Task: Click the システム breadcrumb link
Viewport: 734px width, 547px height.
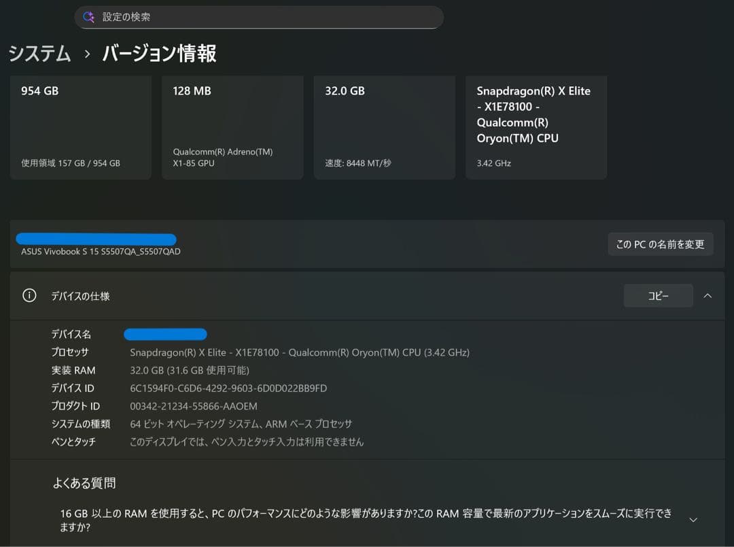Action: tap(39, 54)
